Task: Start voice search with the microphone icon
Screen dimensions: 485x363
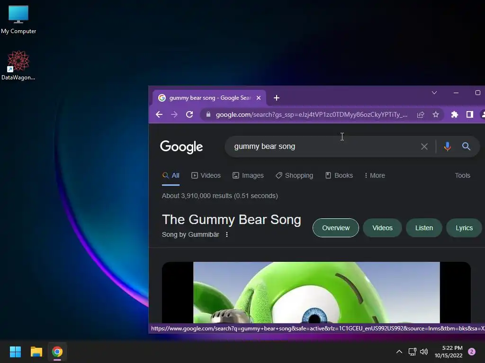Action: coord(447,147)
